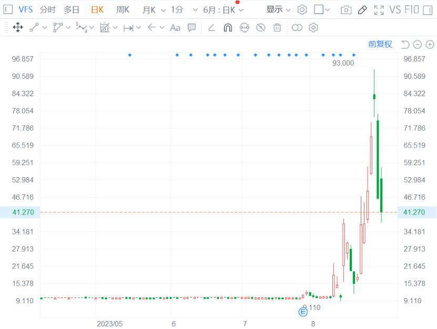This screenshot has width=437, height=329.
Task: Toggle fullscreen chart view
Action: pyautogui.click(x=379, y=10)
